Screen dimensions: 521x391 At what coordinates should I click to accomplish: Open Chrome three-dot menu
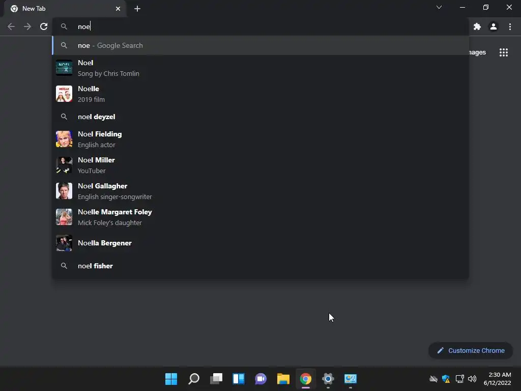pyautogui.click(x=510, y=26)
